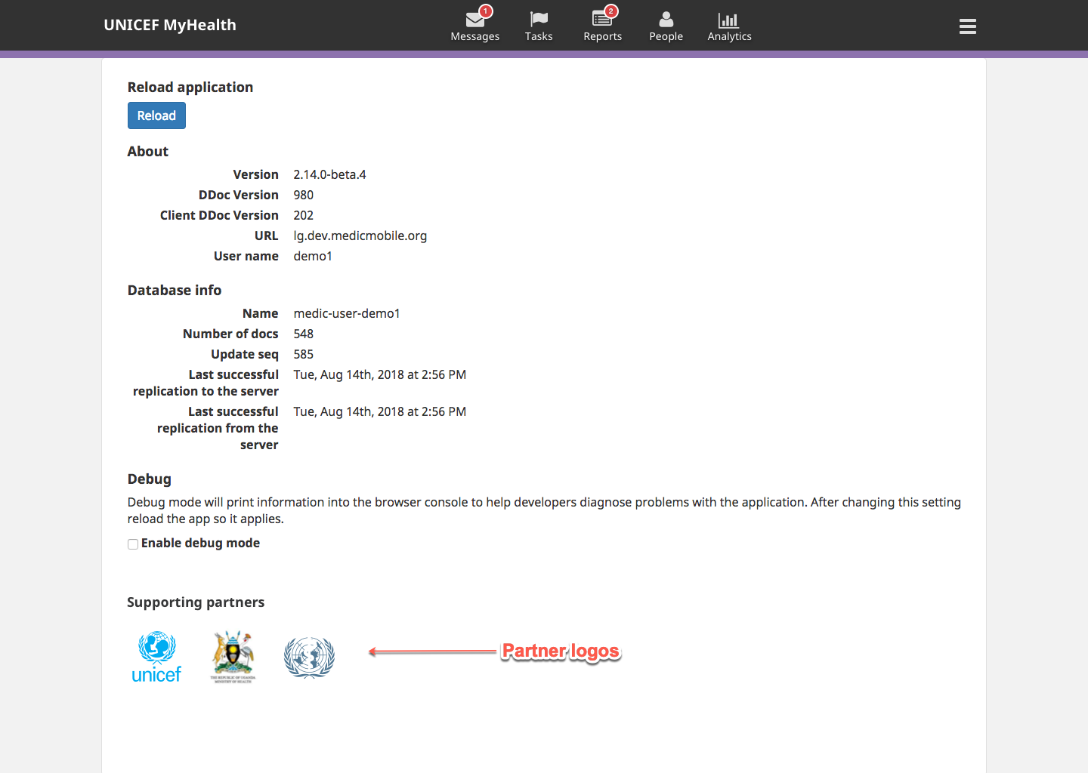Open the People person icon
The image size is (1088, 773).
pyautogui.click(x=666, y=20)
